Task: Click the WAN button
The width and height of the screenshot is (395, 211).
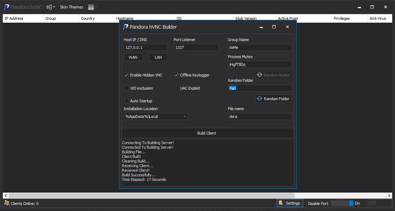Action: (x=133, y=57)
